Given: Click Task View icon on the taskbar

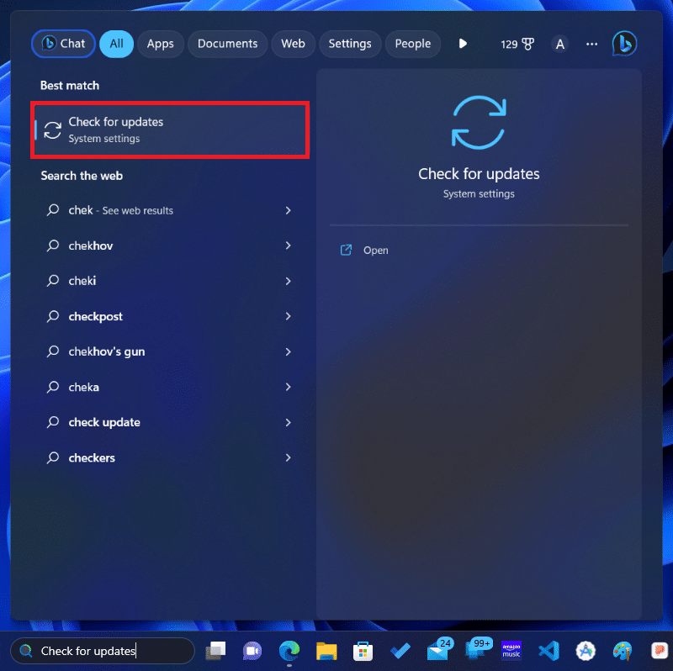Looking at the screenshot, I should tap(216, 651).
